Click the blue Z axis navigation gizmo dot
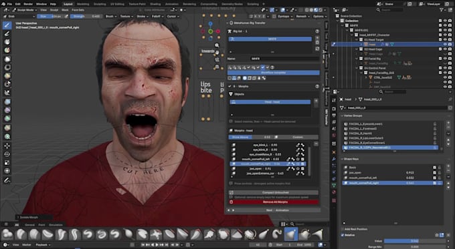Screen dimensions: 455x249 pyautogui.click(x=210, y=23)
